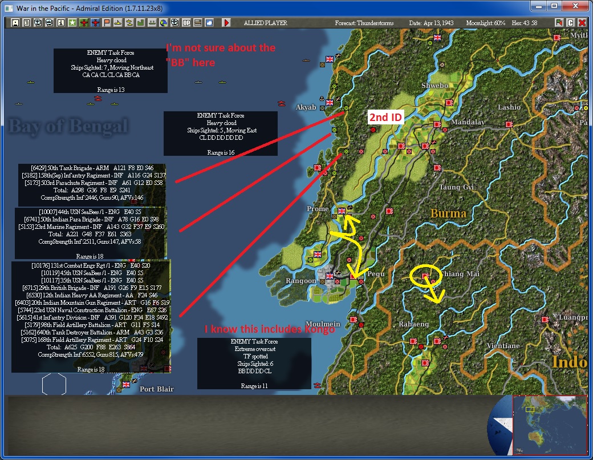Viewport: 593px width, 460px height.
Task: Select the red airplane on blue icon
Action: pyautogui.click(x=95, y=23)
